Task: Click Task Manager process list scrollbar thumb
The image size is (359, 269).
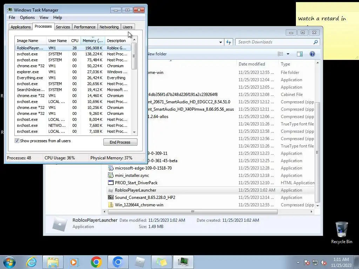Action: (x=134, y=56)
